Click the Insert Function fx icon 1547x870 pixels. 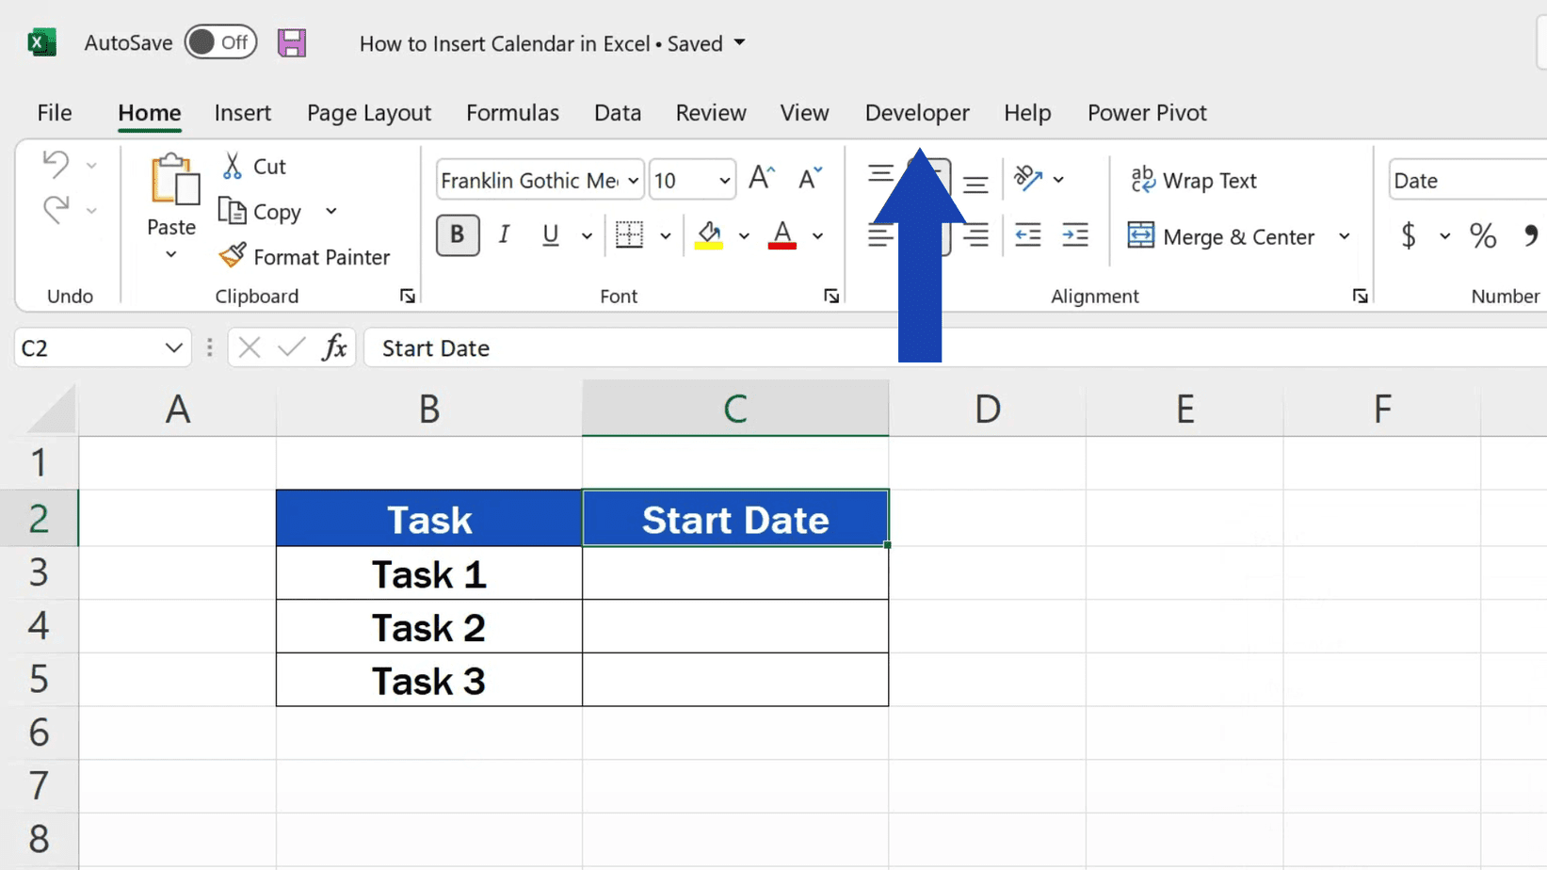point(335,347)
